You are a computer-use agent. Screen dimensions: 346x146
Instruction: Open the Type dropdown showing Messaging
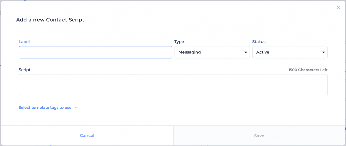(212, 52)
